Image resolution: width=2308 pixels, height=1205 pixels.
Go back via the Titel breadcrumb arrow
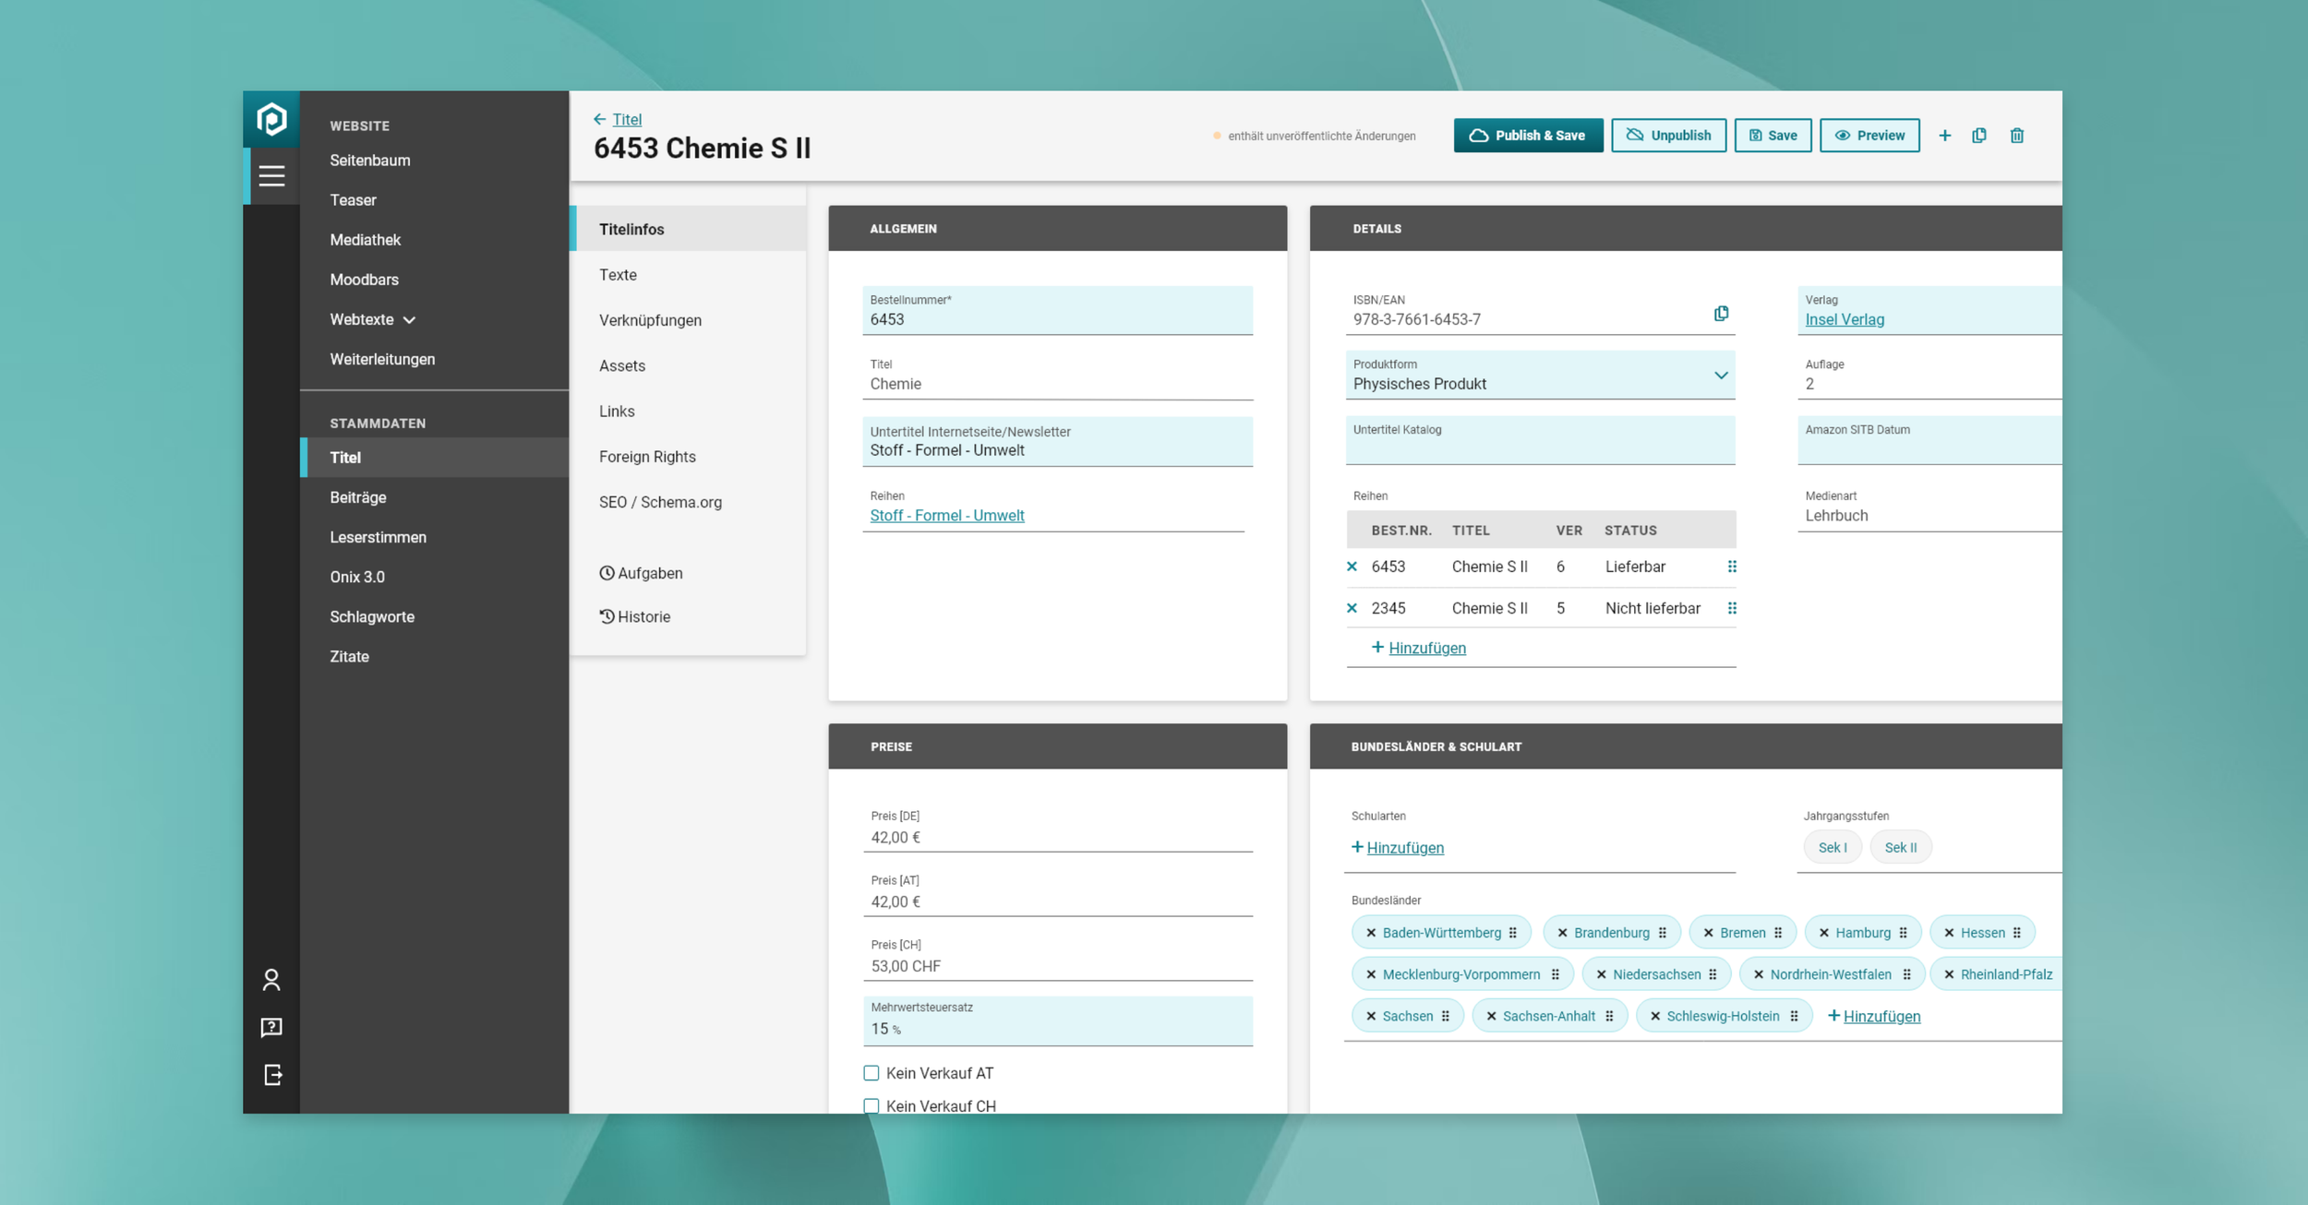600,119
